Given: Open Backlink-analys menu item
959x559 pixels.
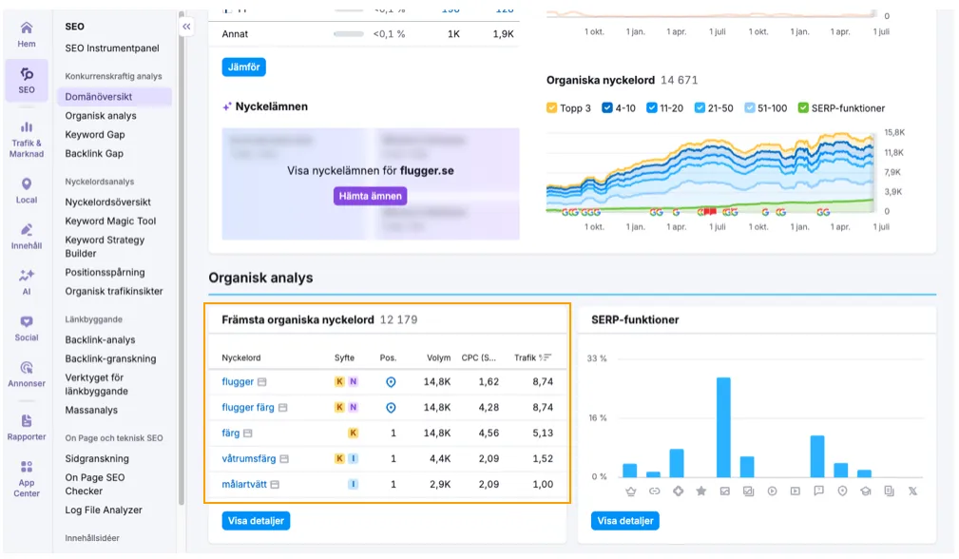Looking at the screenshot, I should click(x=101, y=340).
